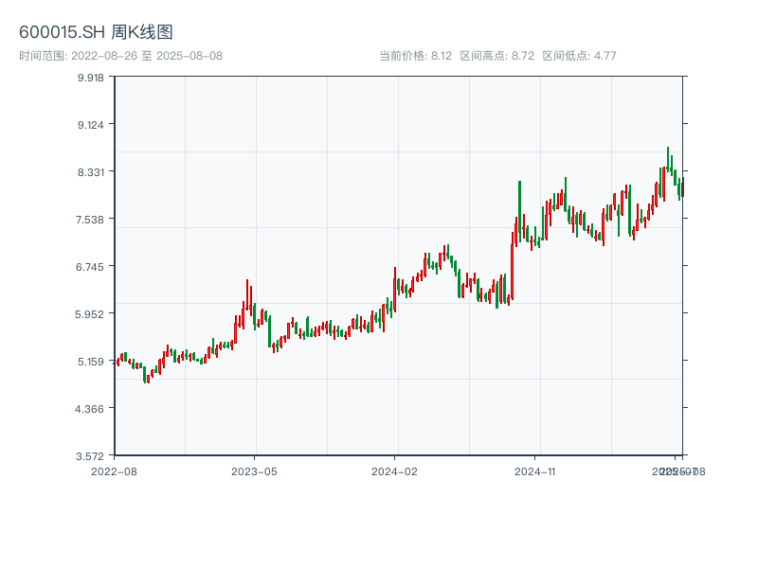Select the 2024-02 x-axis date label

click(394, 470)
